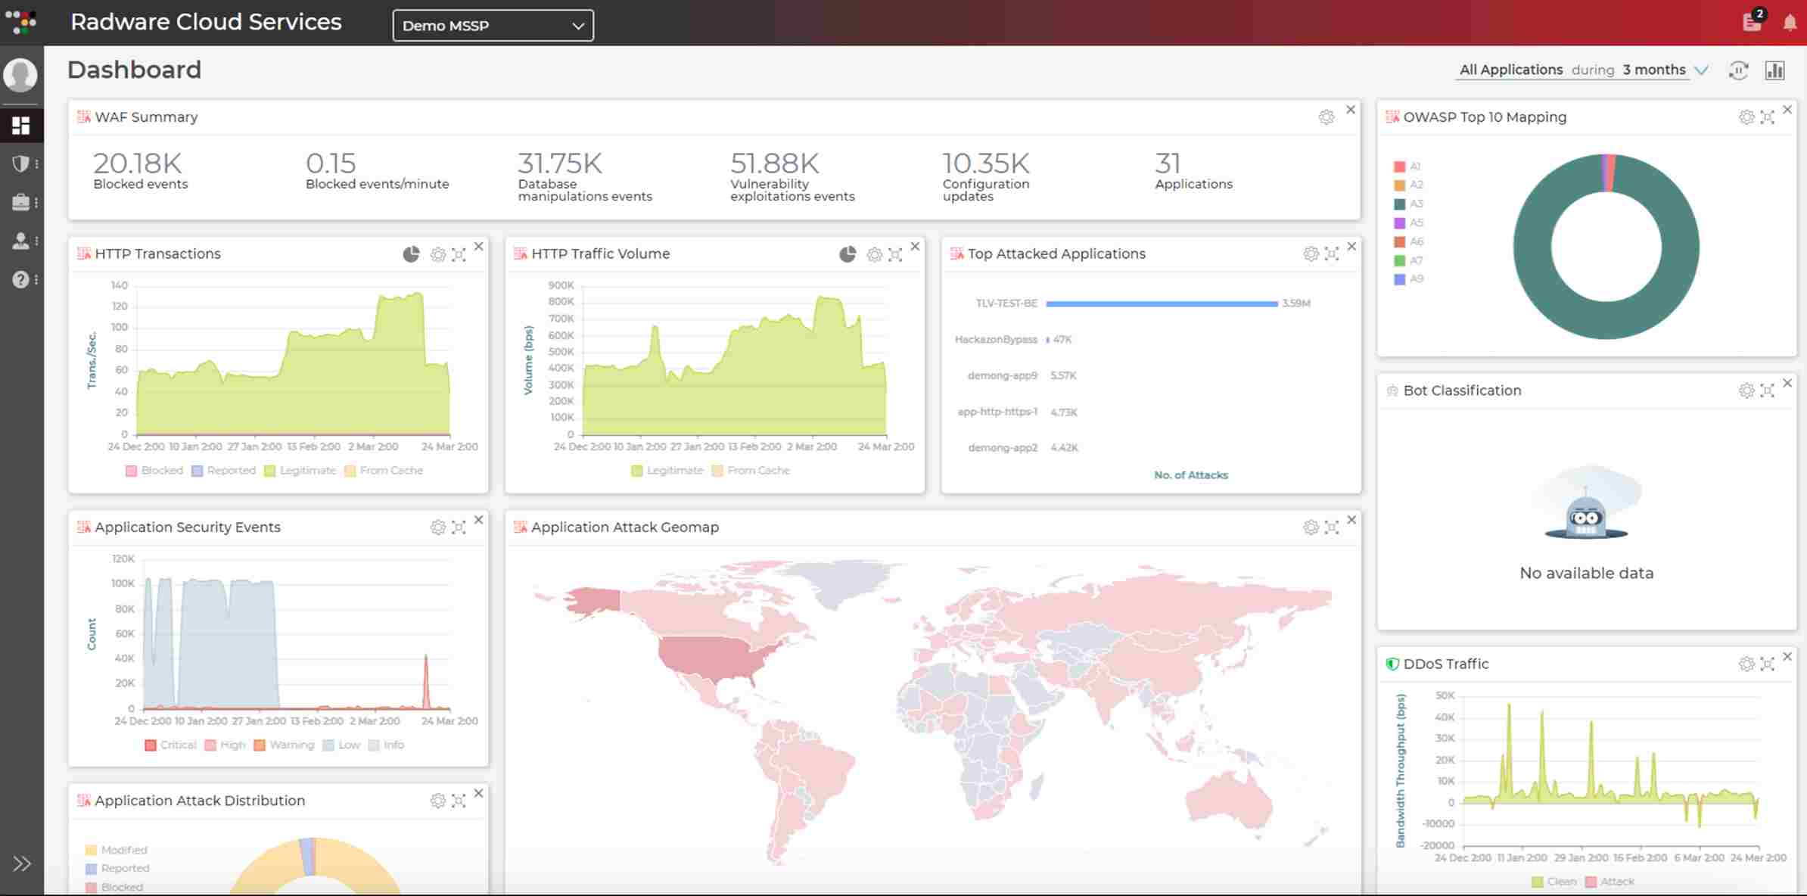Viewport: 1807px width, 896px height.
Task: Click All Applications filter in the header
Action: (1510, 70)
